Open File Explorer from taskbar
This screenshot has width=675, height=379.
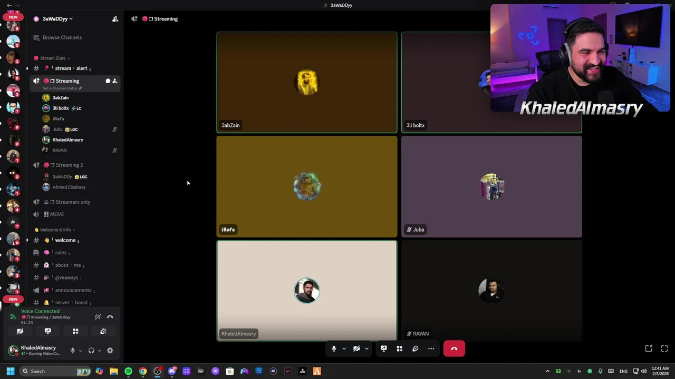114,371
